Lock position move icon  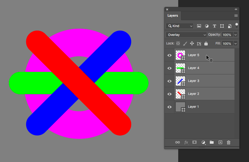point(192,43)
